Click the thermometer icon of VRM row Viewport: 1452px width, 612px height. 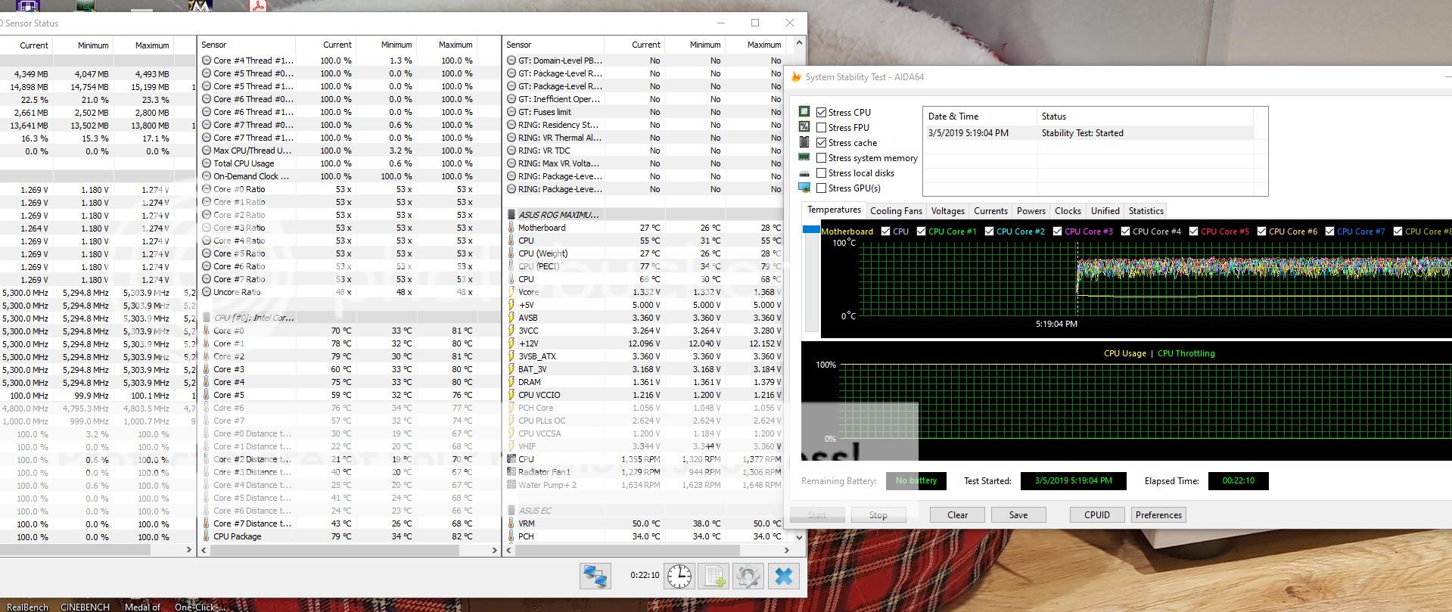(x=511, y=523)
